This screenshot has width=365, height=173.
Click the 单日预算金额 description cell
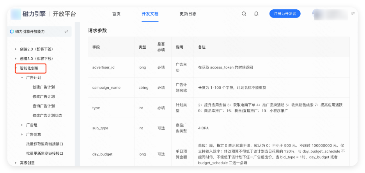coord(182,154)
